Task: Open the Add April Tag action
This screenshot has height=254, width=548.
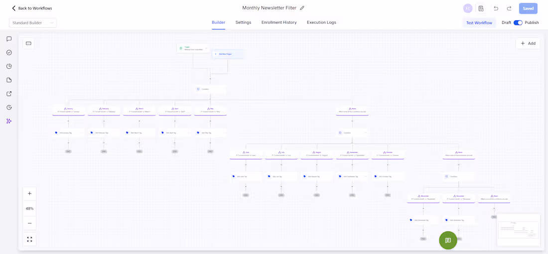Action: tap(175, 133)
